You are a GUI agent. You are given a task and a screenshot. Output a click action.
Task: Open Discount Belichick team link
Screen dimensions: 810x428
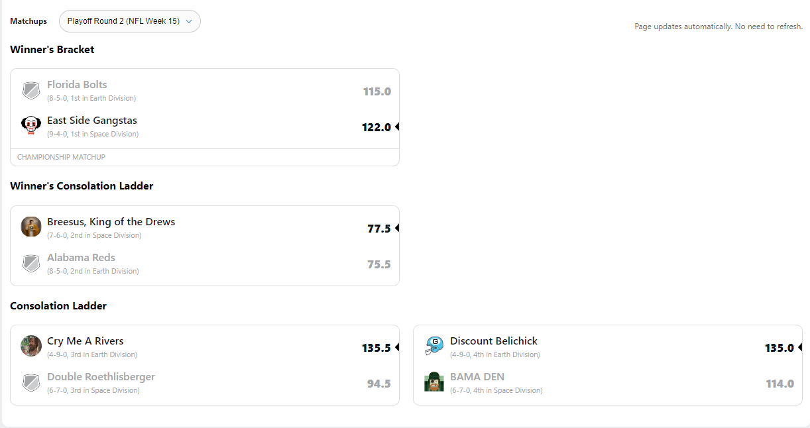click(x=494, y=341)
